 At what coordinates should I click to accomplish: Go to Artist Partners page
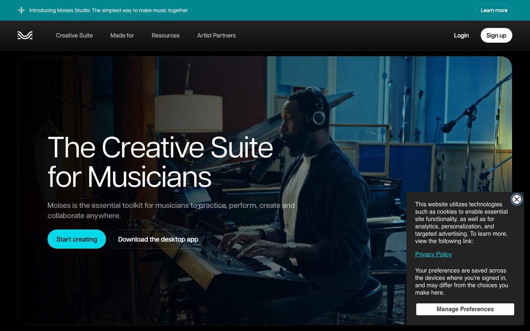(216, 35)
